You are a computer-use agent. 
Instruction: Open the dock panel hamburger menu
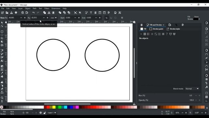coord(141,25)
